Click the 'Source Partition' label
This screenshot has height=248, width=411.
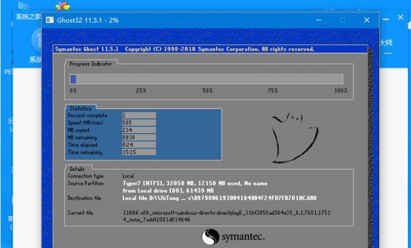pyautogui.click(x=86, y=184)
